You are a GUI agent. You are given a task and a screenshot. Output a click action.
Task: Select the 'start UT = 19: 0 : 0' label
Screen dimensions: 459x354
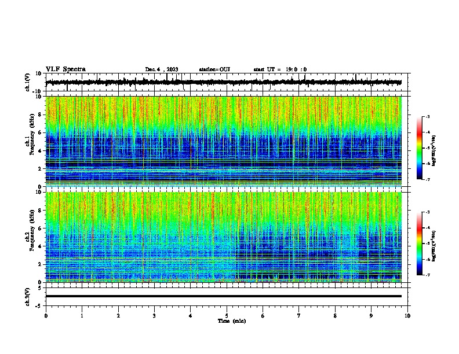280,69
